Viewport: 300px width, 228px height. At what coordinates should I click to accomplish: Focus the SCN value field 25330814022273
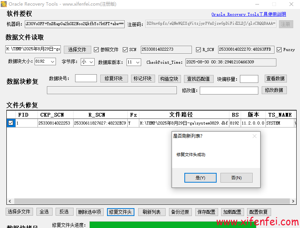pyautogui.click(x=166, y=49)
